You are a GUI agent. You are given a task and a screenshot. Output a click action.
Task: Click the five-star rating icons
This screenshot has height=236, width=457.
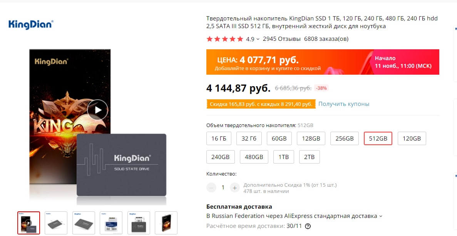pyautogui.click(x=225, y=39)
